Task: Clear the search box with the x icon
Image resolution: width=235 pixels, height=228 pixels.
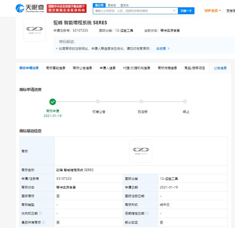Action: tap(174, 10)
